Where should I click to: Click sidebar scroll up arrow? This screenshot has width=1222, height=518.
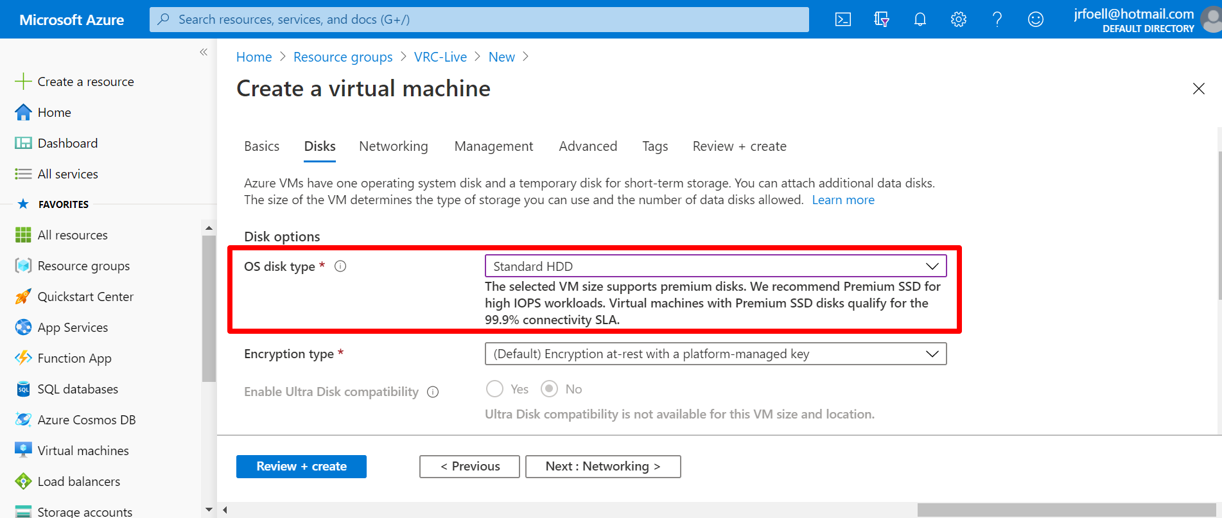209,228
